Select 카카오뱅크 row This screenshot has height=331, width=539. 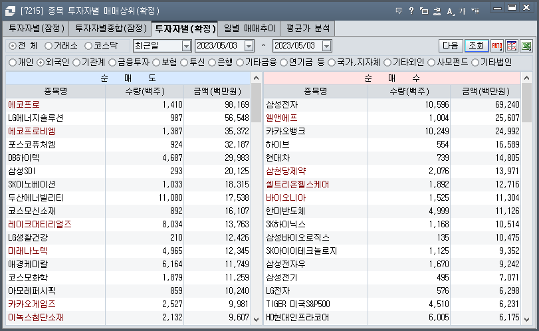coord(392,132)
